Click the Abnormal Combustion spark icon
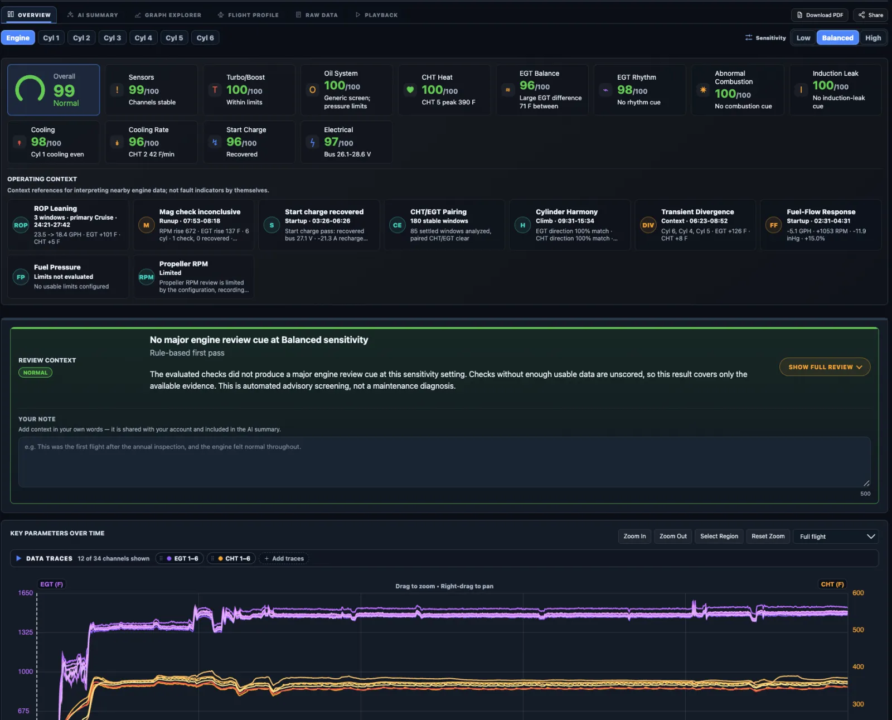The image size is (892, 720). click(x=704, y=90)
